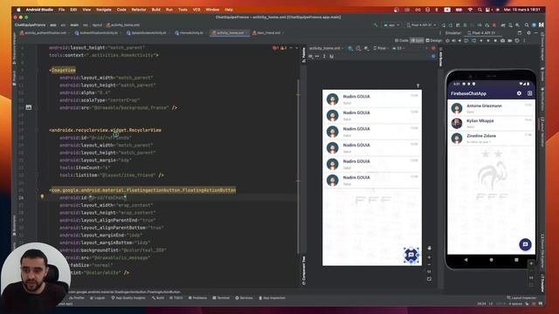Open activity_home.xml file dropdown in designer
This screenshot has height=314, width=559.
click(x=326, y=48)
